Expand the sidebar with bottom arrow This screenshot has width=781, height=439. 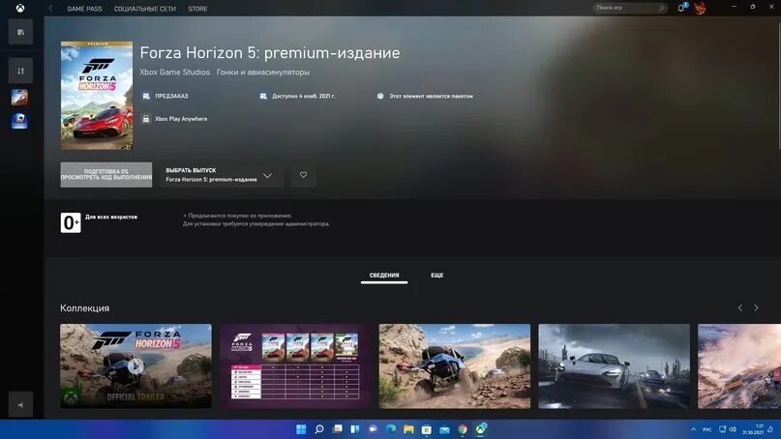[x=20, y=404]
